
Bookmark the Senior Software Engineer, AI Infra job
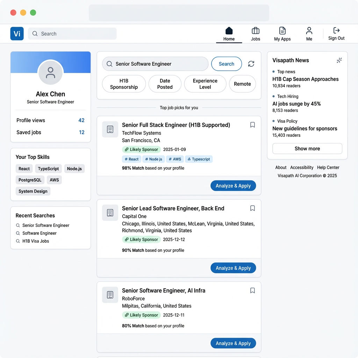point(252,291)
